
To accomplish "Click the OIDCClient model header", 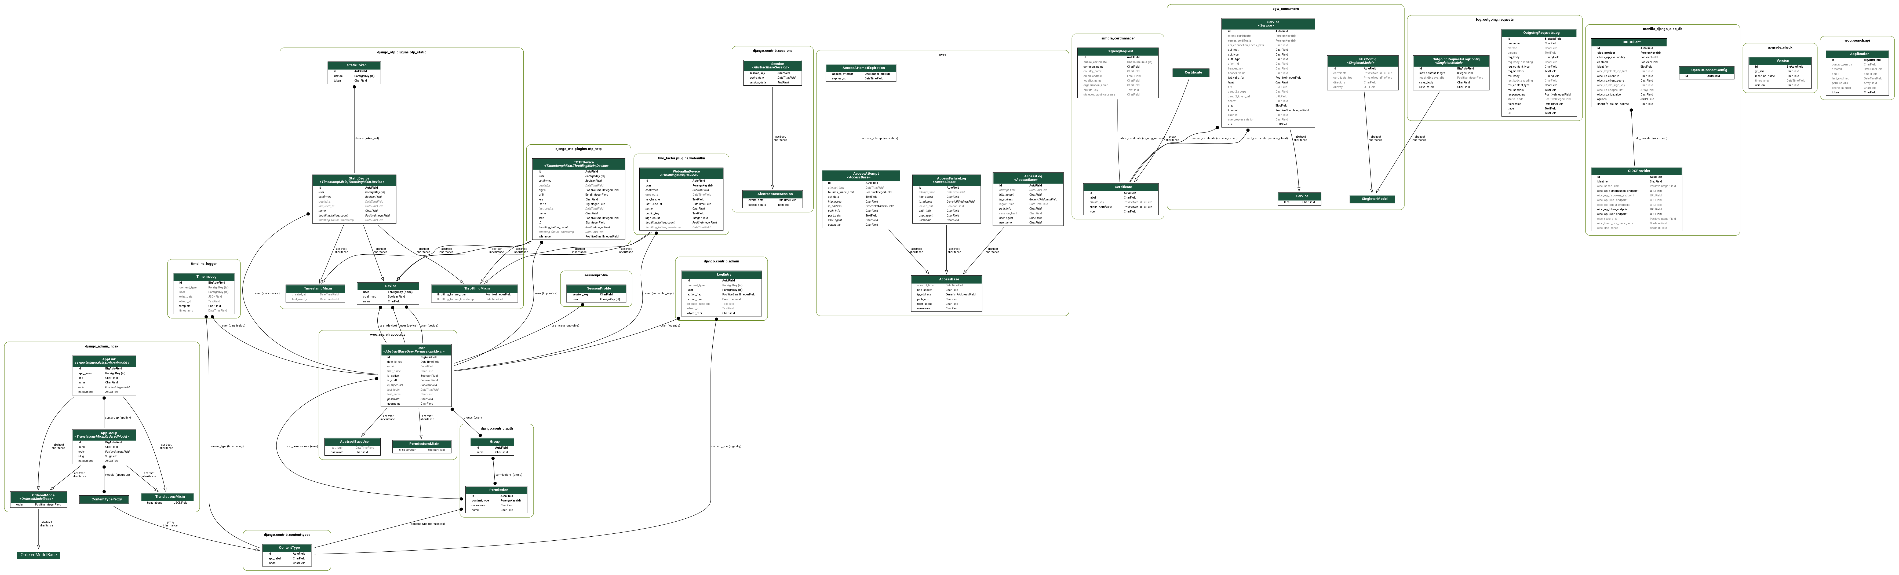I will pyautogui.click(x=1628, y=42).
